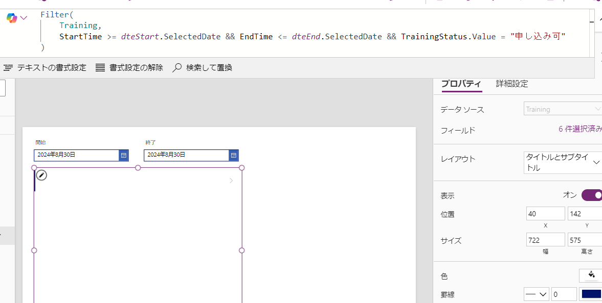
Task: Click dteEnd in the formula
Action: (306, 37)
